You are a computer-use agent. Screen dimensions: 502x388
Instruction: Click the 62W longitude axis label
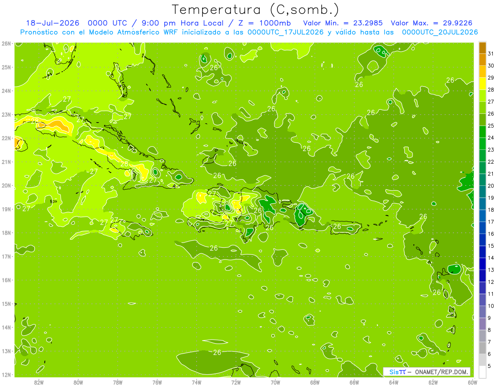(x=433, y=383)
